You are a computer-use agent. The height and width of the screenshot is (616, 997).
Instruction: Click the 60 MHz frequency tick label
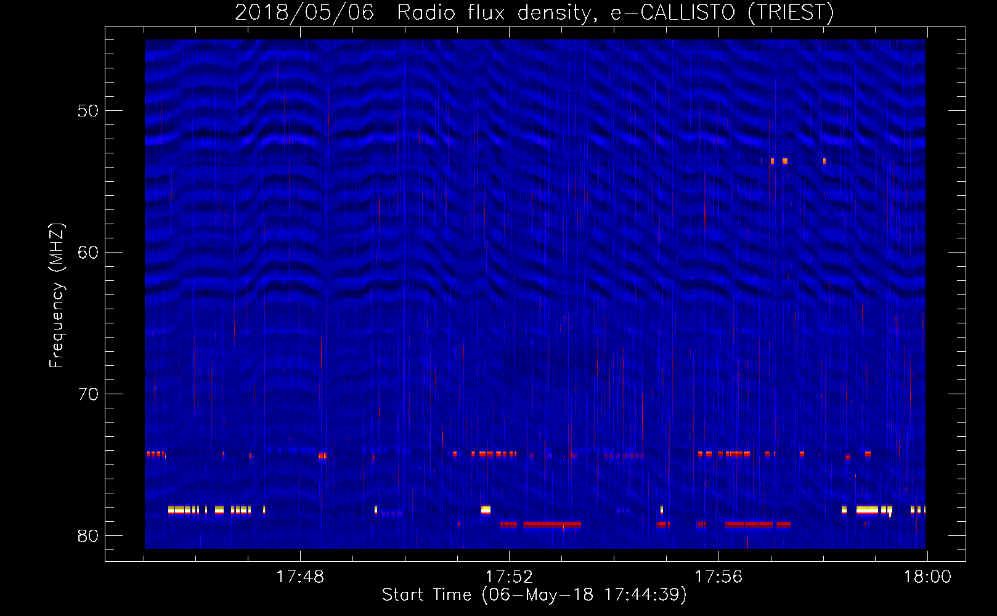[x=88, y=253]
